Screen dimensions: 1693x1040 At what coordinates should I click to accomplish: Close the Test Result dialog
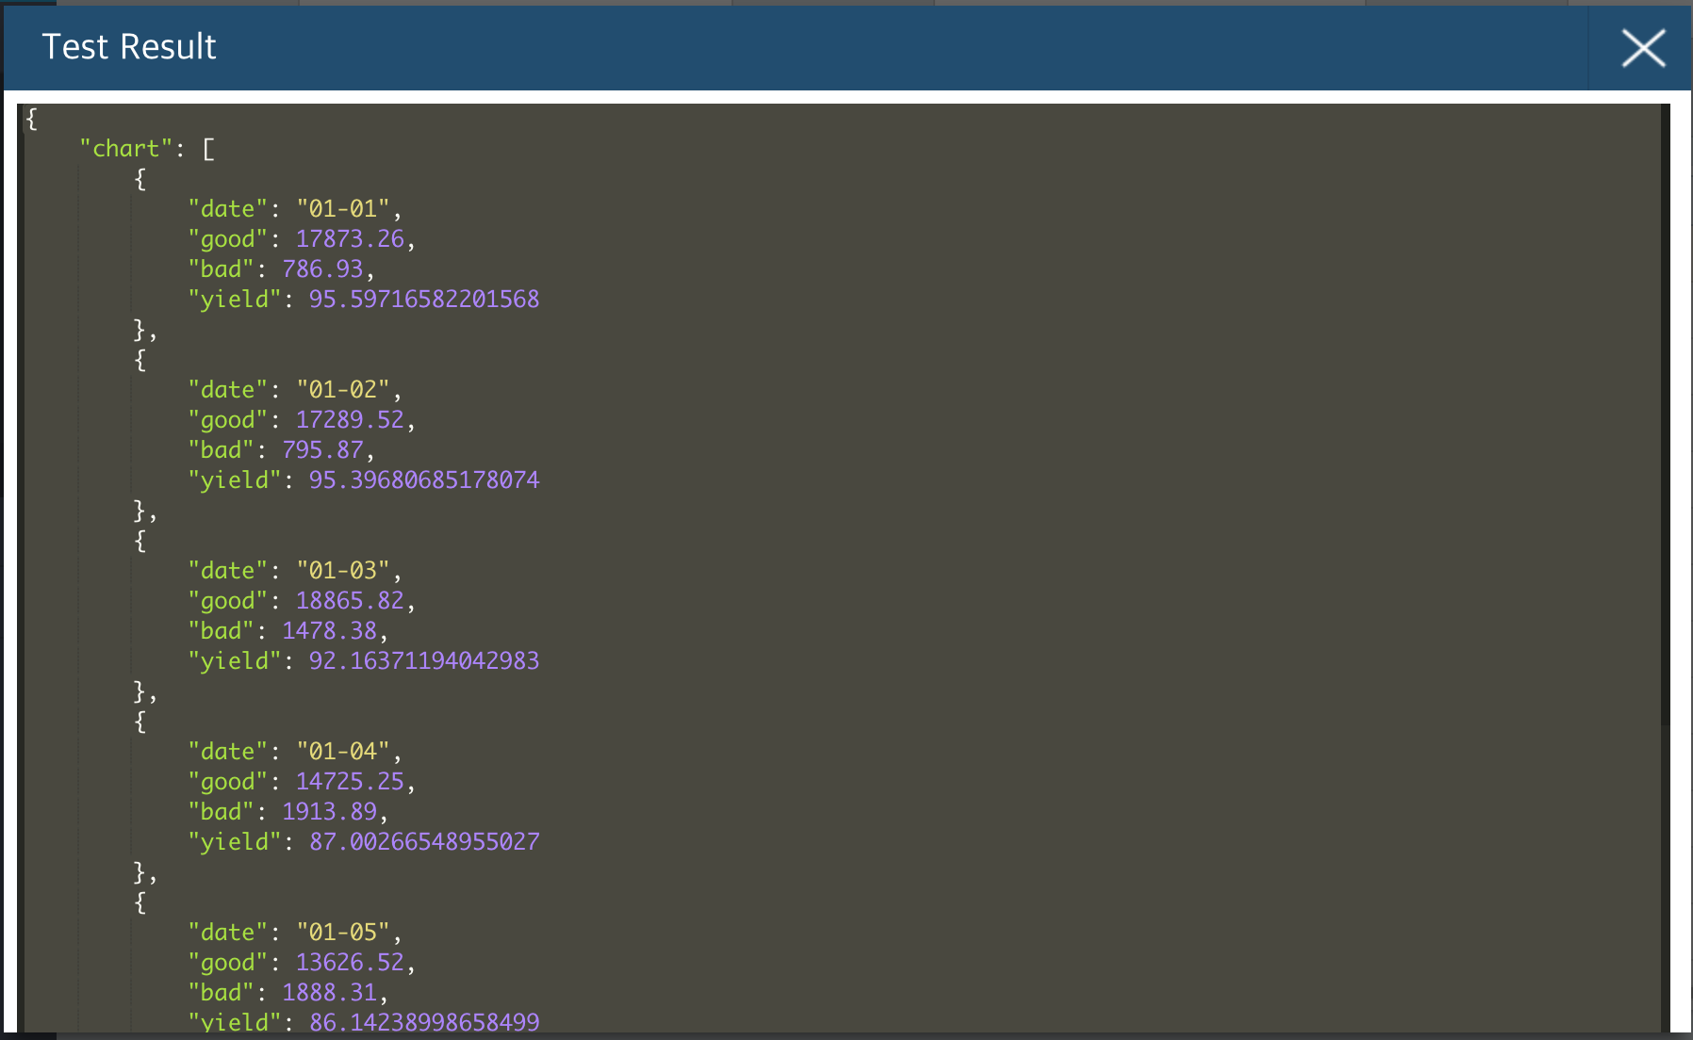point(1643,48)
